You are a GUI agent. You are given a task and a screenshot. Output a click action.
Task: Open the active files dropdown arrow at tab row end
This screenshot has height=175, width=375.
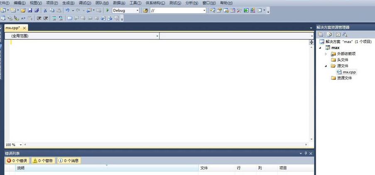pyautogui.click(x=311, y=28)
